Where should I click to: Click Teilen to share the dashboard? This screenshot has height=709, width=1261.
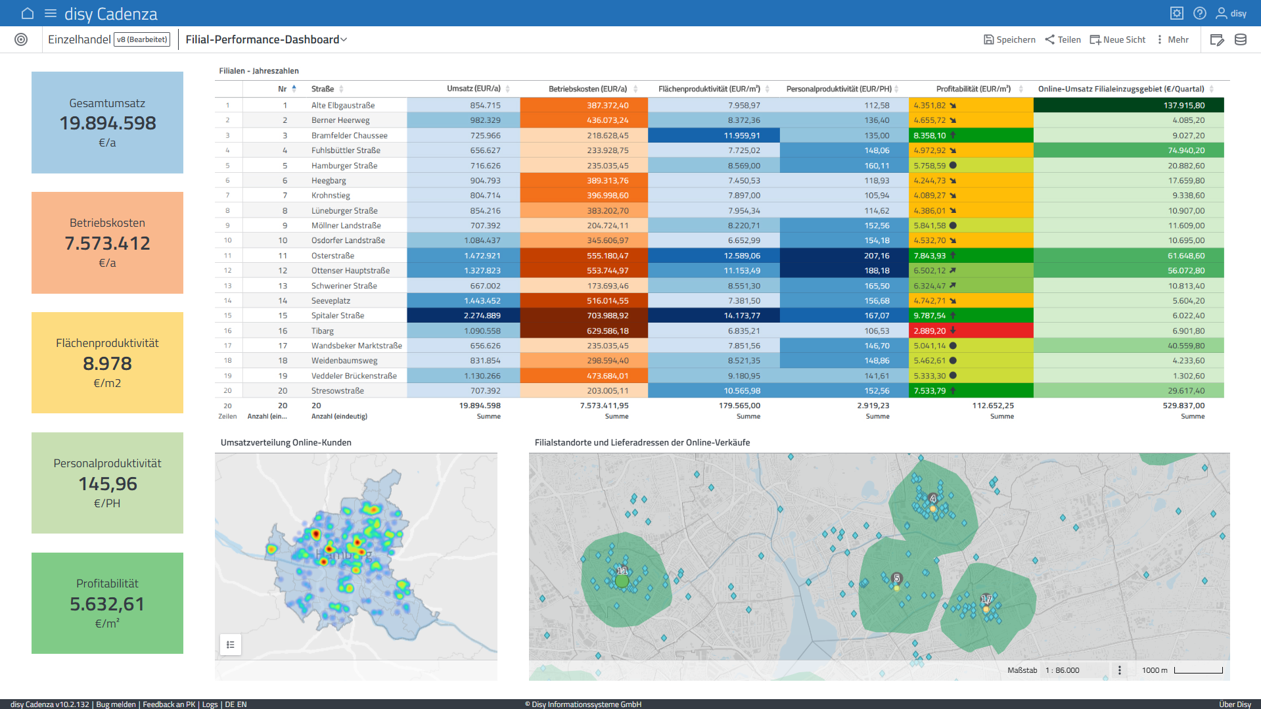(x=1063, y=39)
